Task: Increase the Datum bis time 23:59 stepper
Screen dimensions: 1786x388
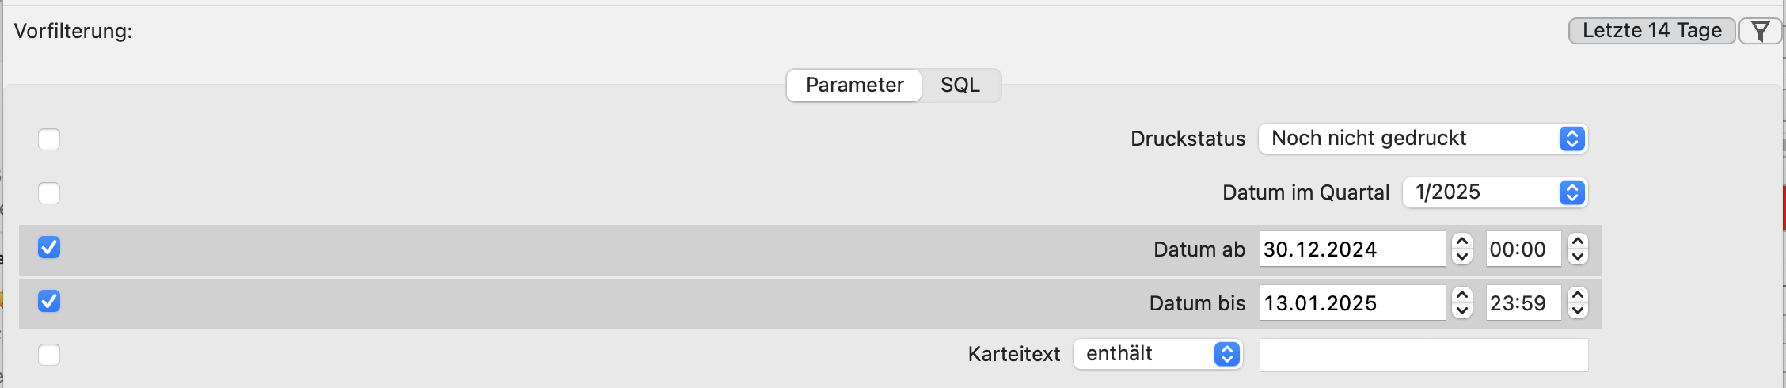Action: pos(1578,295)
